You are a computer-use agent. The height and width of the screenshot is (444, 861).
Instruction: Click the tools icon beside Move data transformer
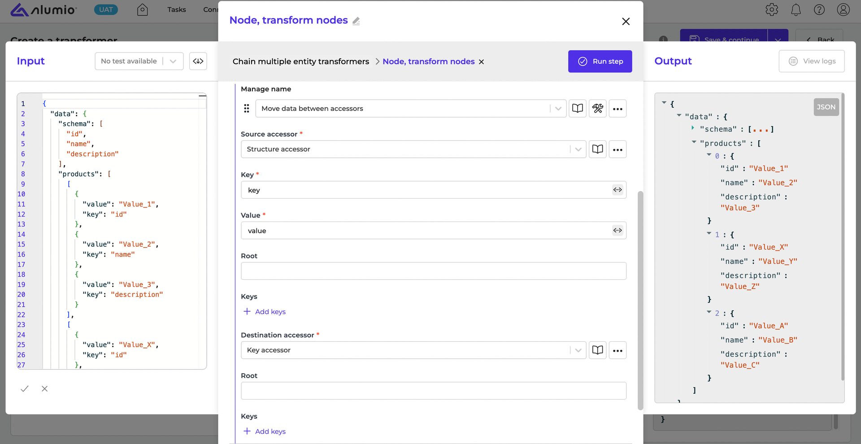[x=598, y=109]
